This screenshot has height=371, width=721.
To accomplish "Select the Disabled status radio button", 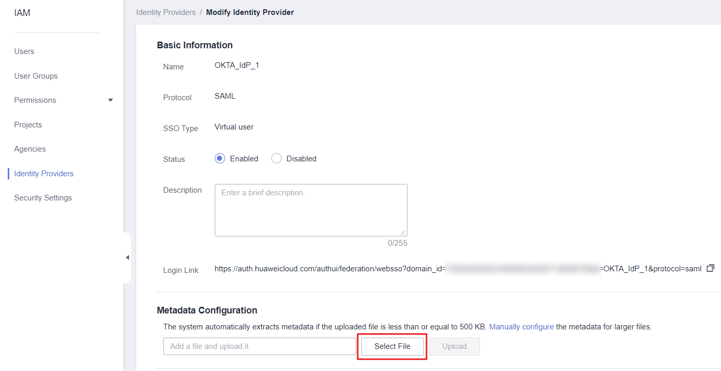I will click(x=276, y=158).
